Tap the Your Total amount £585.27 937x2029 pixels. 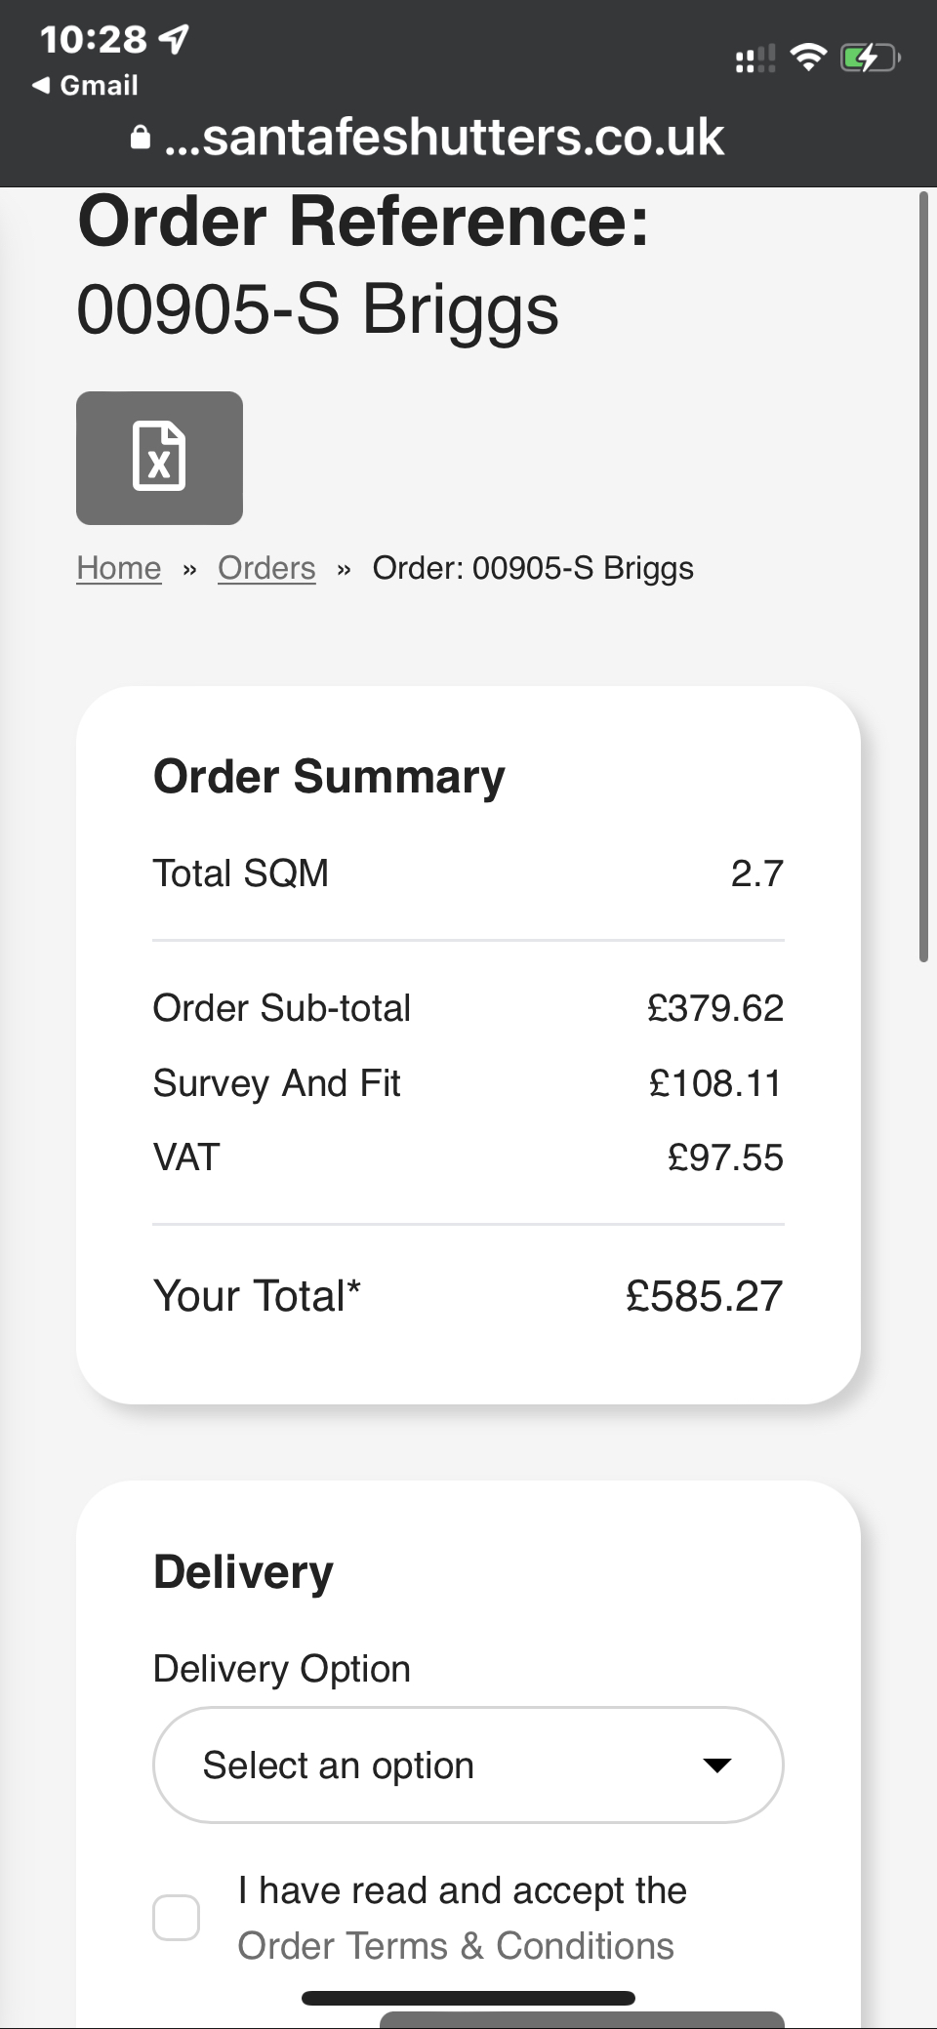tap(704, 1296)
